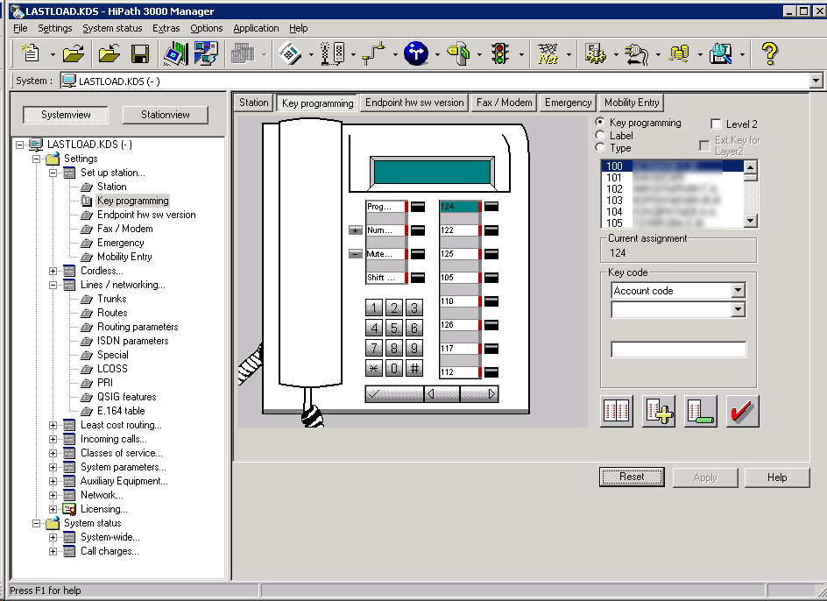Click the traffic light toolbar icon
This screenshot has height=601, width=827.
point(500,53)
